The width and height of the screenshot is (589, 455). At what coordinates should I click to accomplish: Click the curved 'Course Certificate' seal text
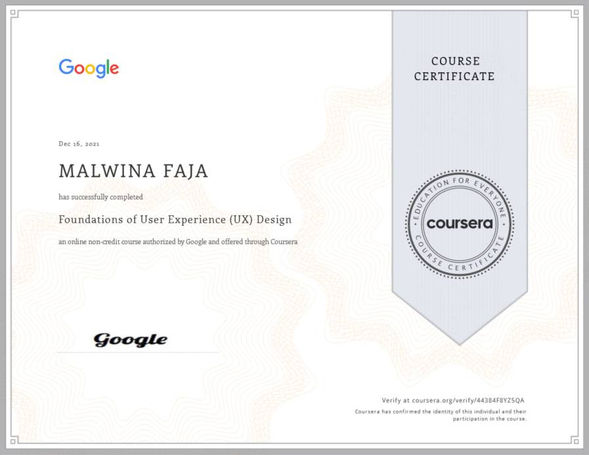tap(460, 263)
